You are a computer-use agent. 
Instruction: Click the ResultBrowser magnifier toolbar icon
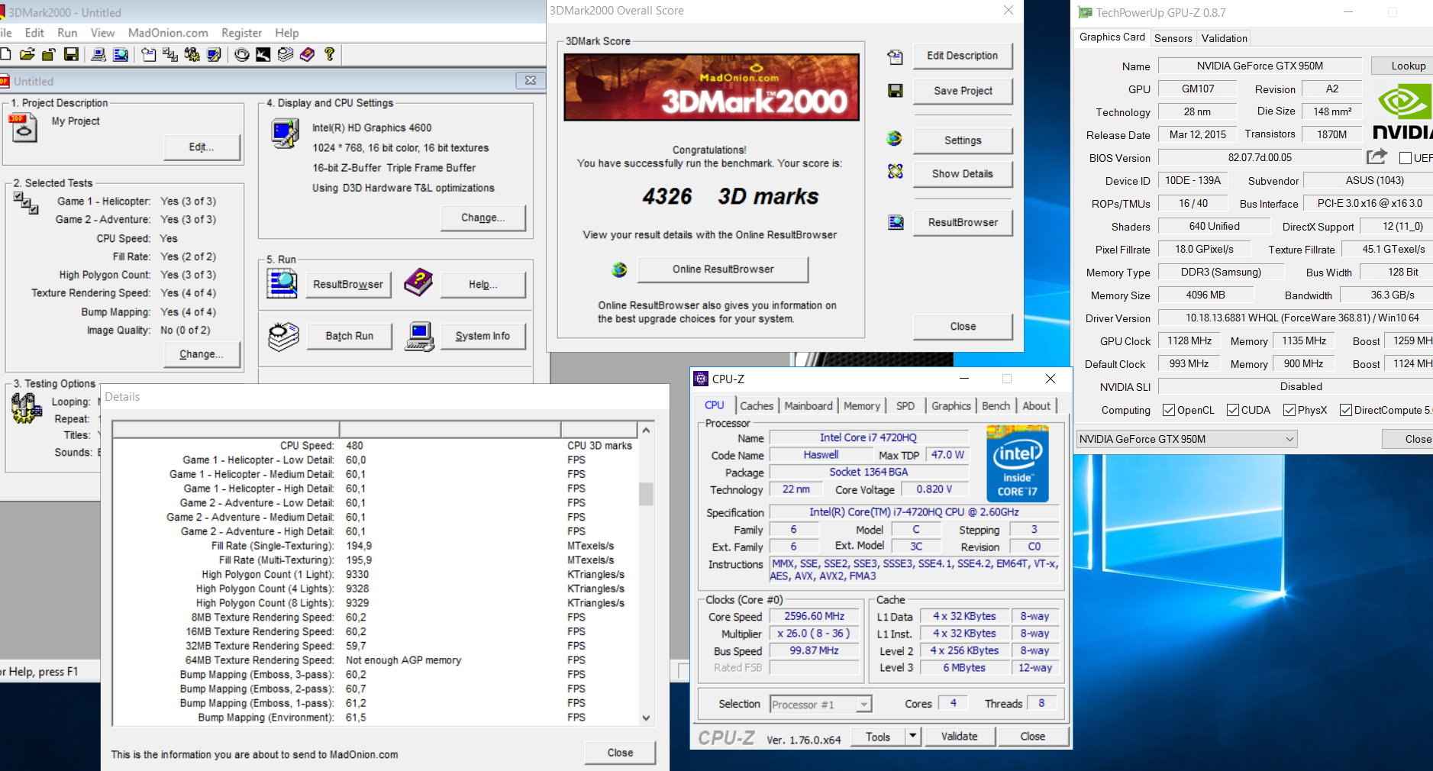tap(121, 54)
